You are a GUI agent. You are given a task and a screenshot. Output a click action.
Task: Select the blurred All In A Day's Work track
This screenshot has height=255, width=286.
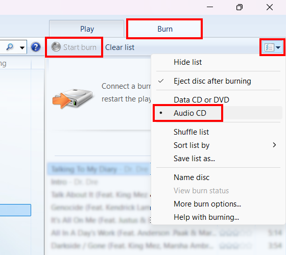(x=164, y=233)
